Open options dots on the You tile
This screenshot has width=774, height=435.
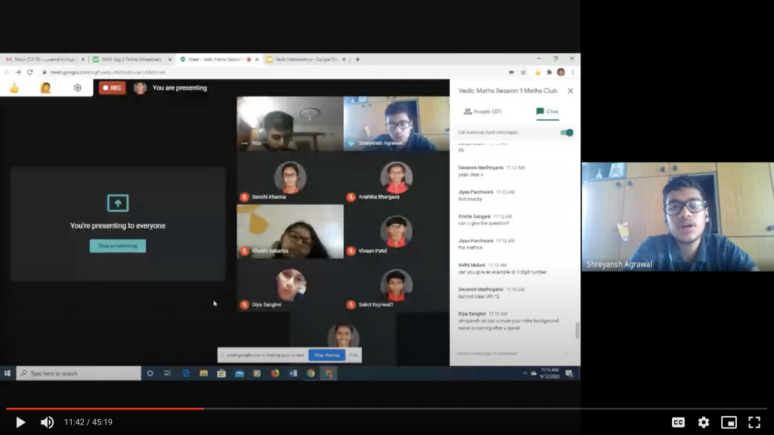click(244, 143)
